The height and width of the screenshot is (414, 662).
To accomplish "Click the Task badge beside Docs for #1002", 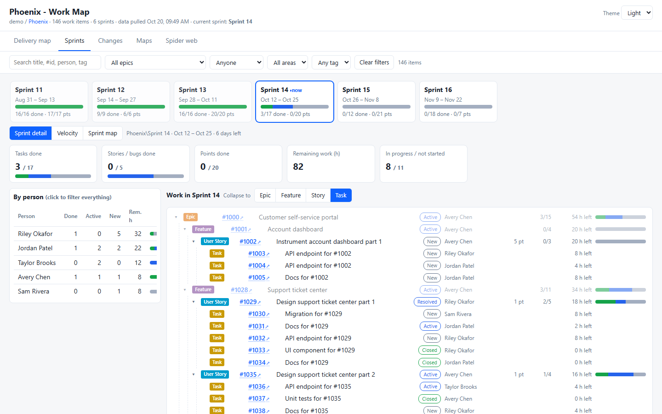I will click(x=217, y=278).
